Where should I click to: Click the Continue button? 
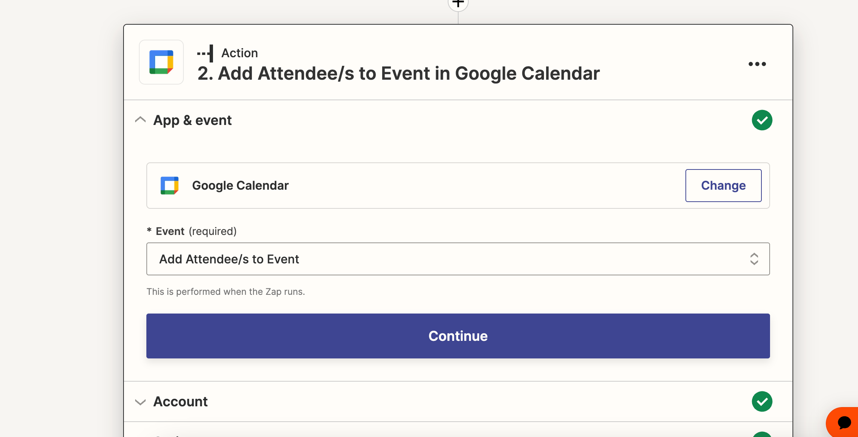tap(458, 336)
